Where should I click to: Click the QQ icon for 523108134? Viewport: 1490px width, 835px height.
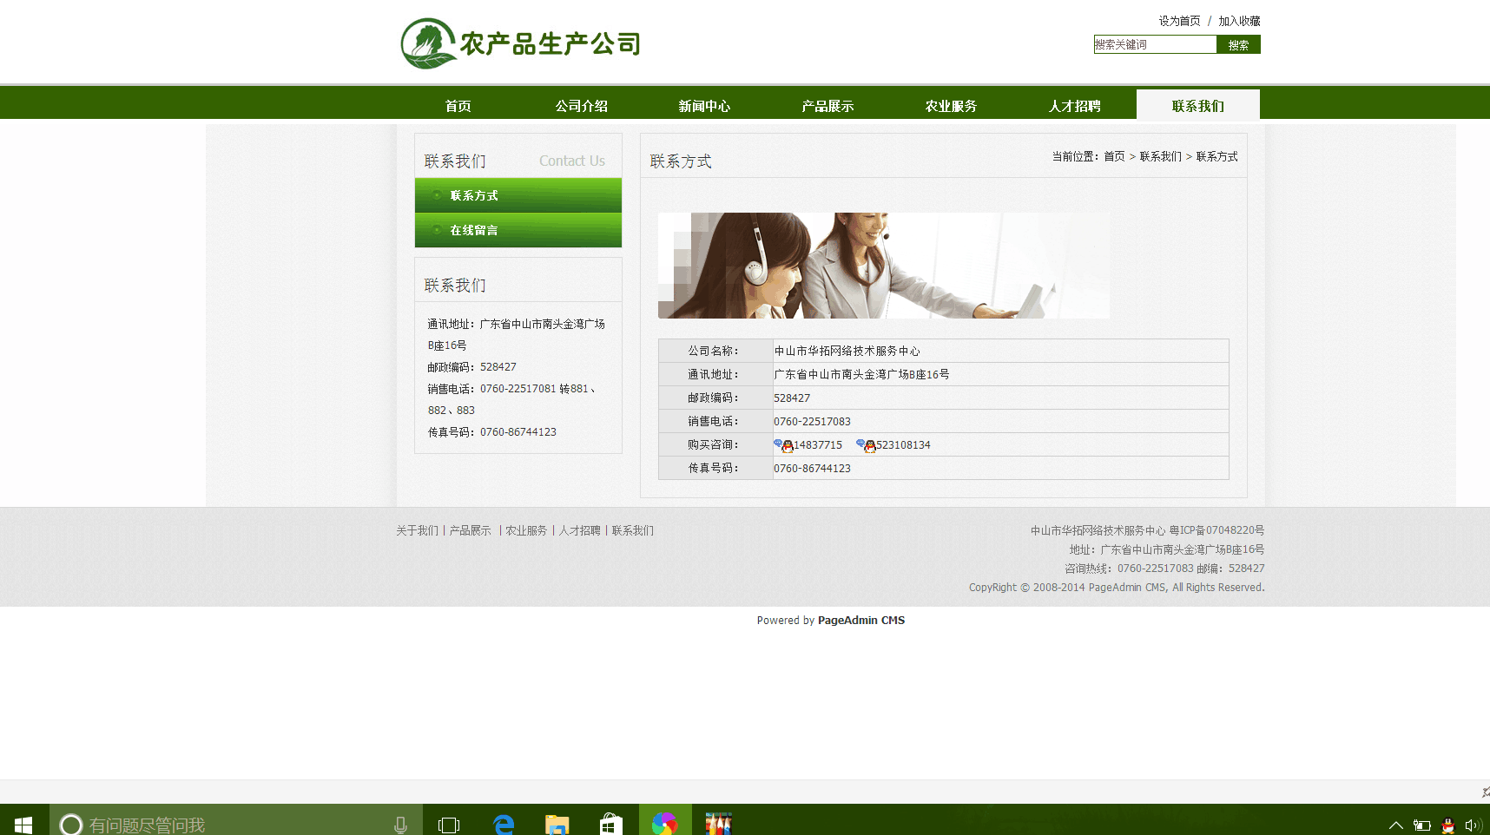866,445
